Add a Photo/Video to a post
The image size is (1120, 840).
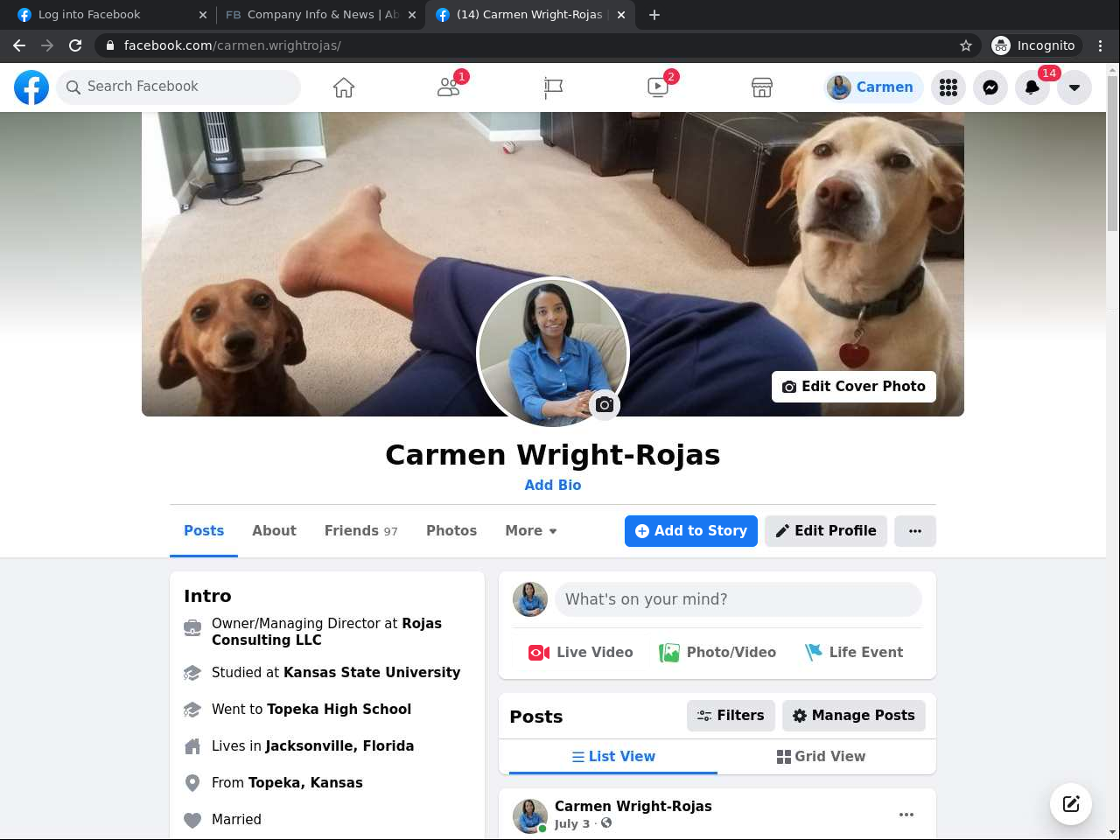(717, 653)
